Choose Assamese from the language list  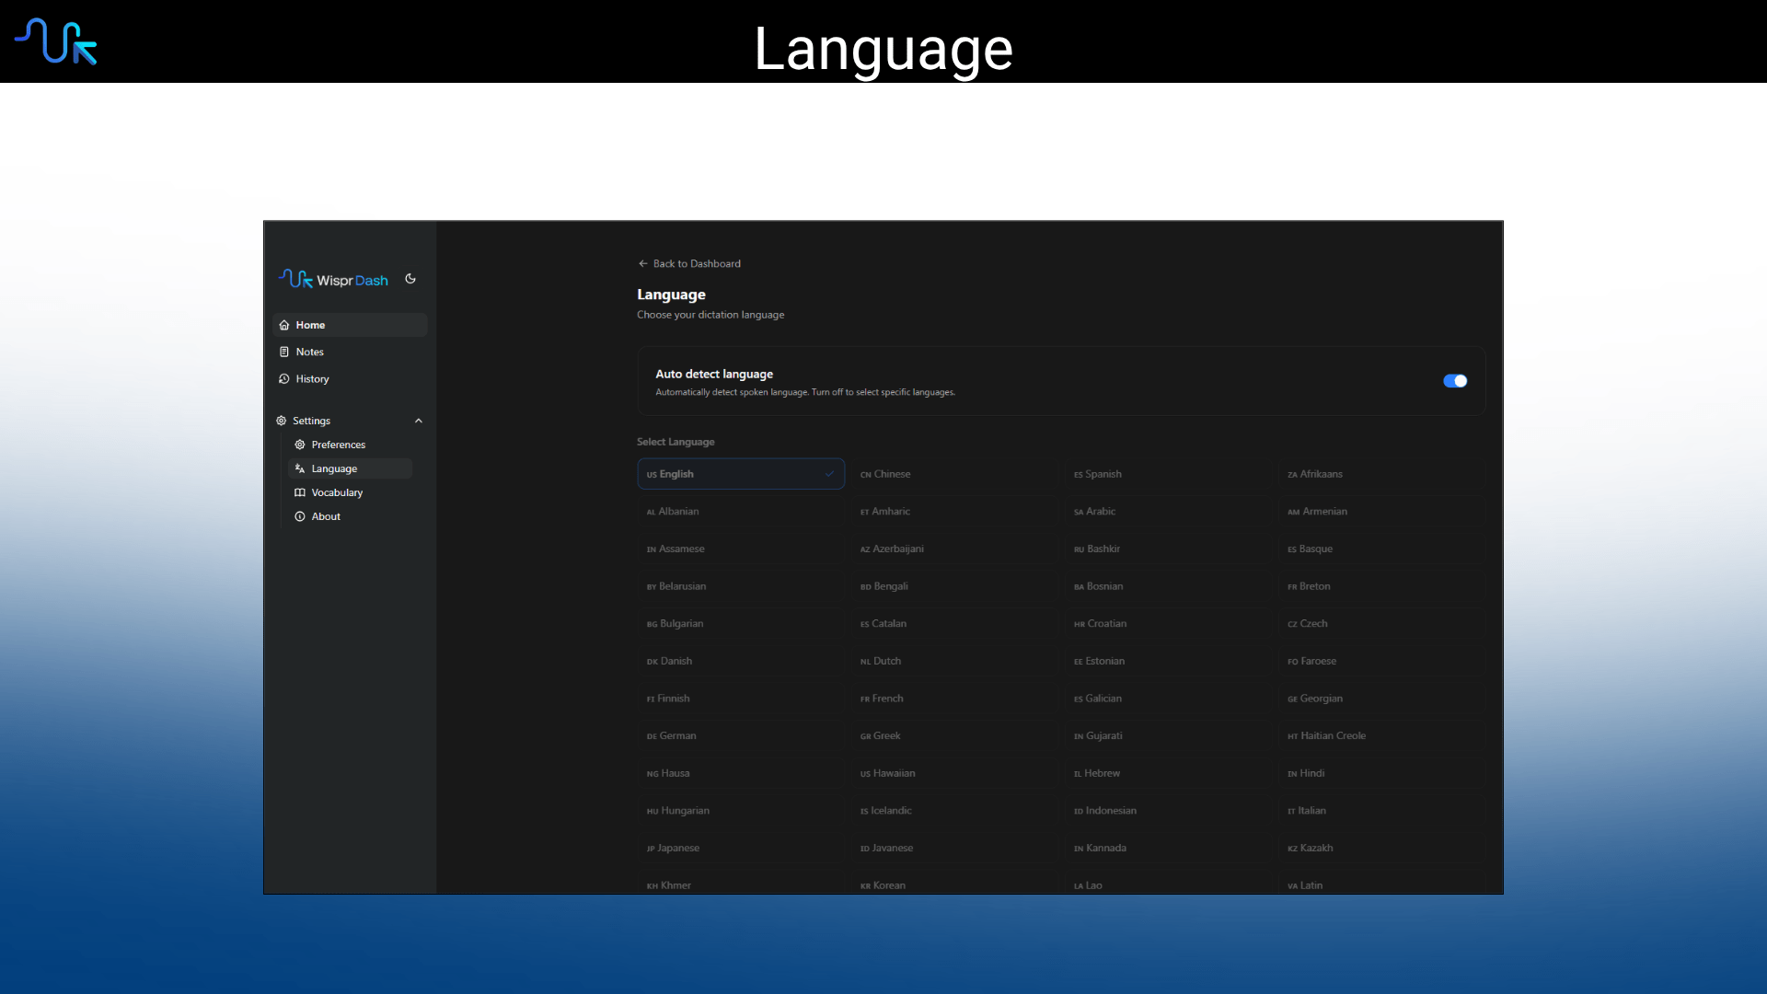point(741,549)
